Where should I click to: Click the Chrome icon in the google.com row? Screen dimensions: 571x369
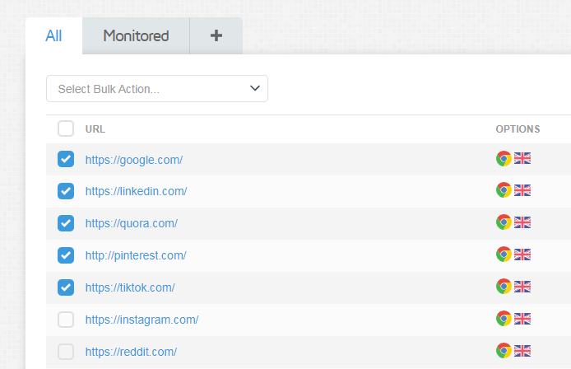(x=504, y=159)
